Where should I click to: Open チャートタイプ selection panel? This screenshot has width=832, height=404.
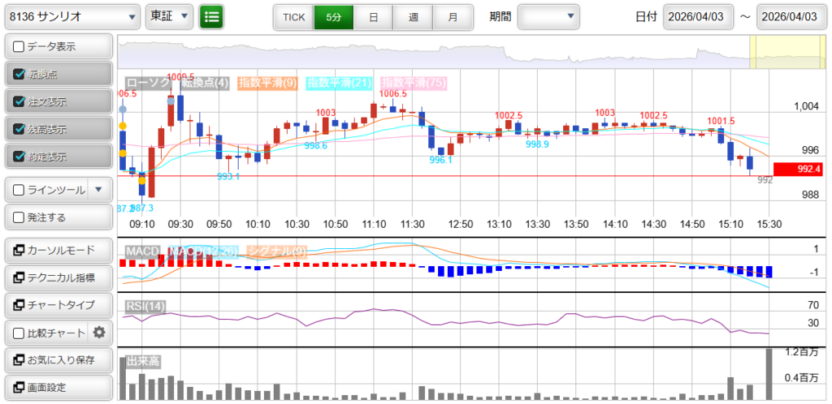[58, 305]
